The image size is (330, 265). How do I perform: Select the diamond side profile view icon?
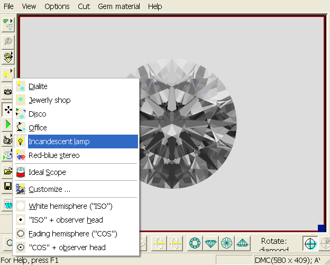tap(210, 243)
